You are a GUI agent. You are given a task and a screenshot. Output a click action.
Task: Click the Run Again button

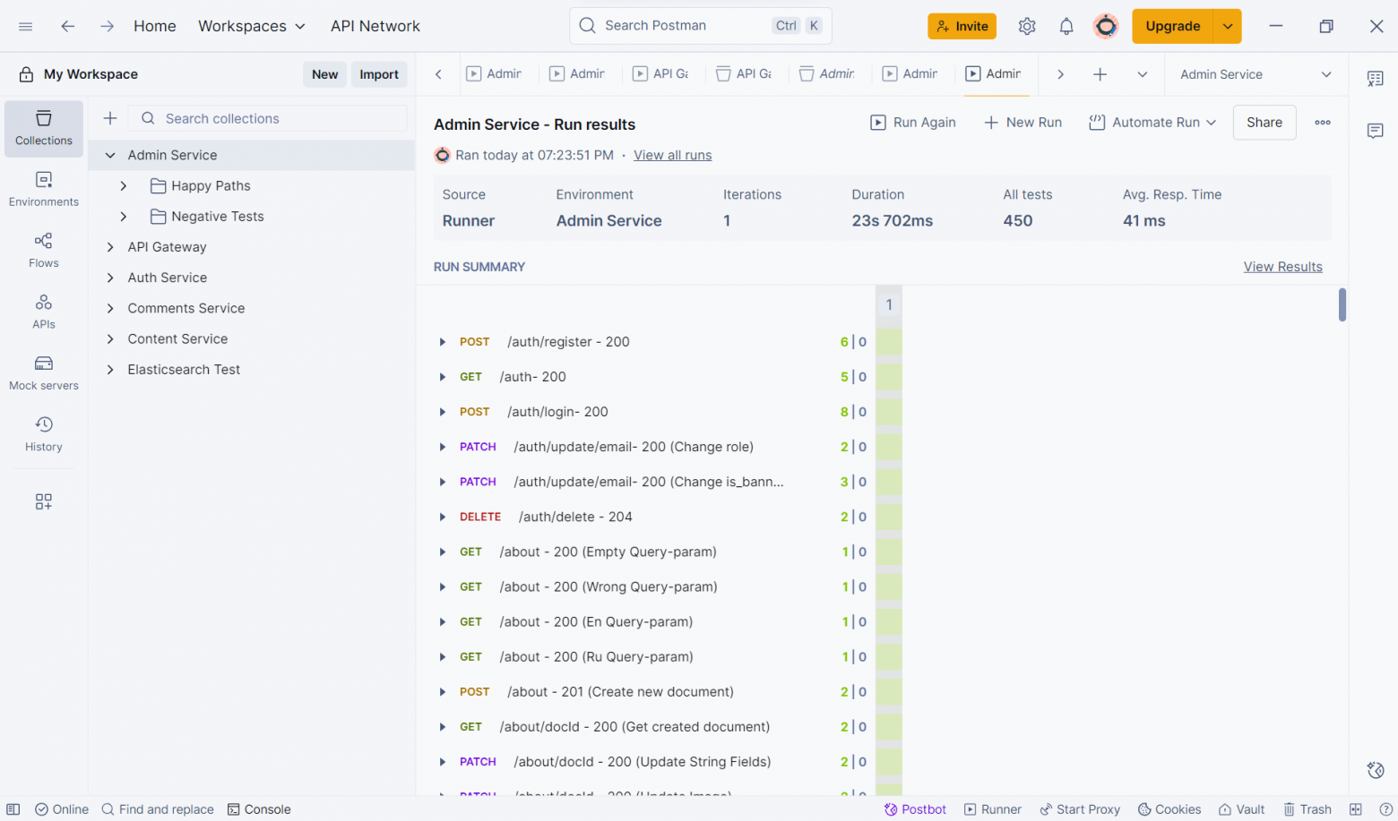(913, 123)
